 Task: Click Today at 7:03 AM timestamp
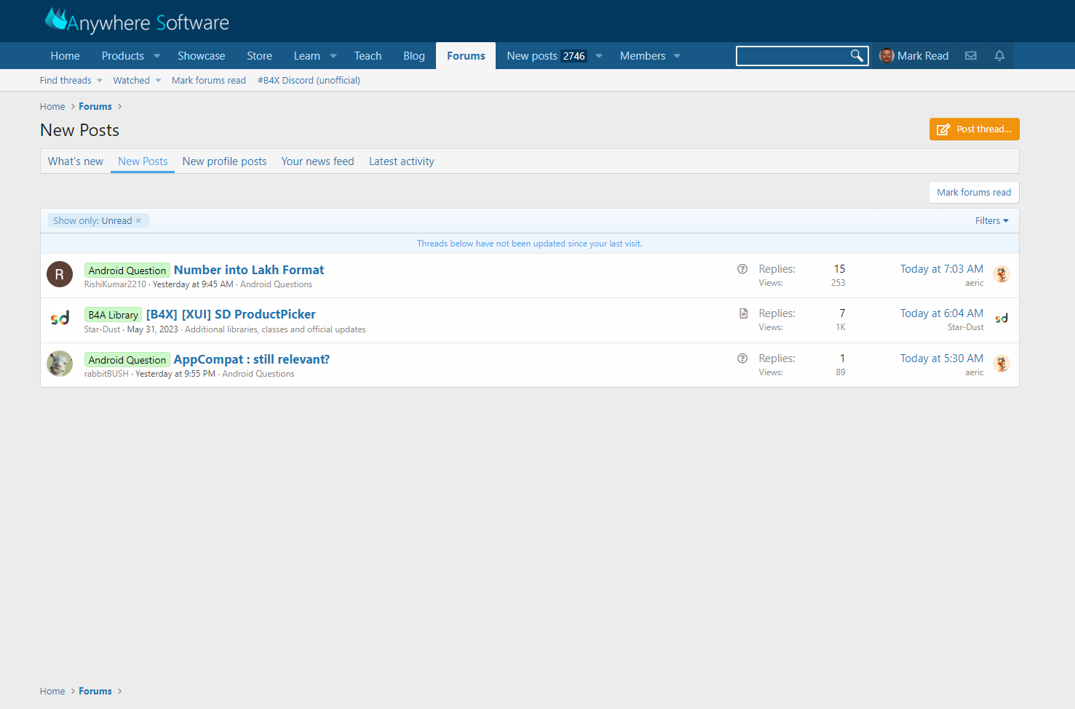coord(942,269)
